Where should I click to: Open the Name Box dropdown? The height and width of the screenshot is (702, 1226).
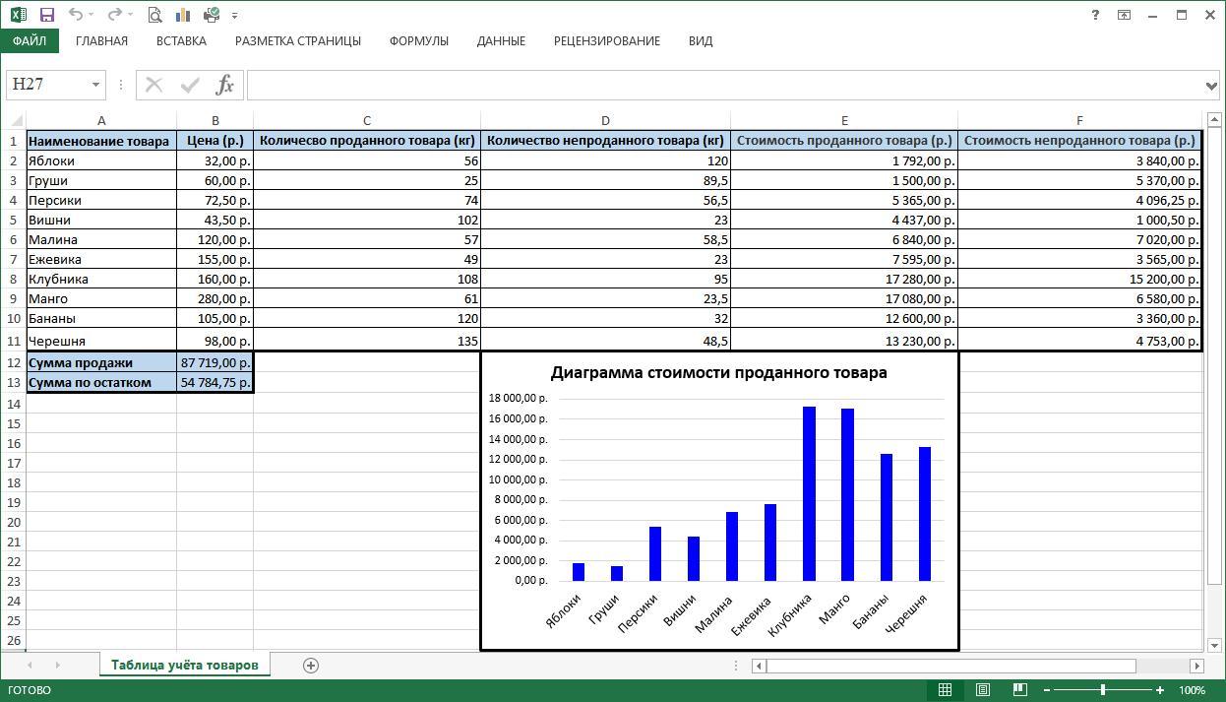click(95, 85)
